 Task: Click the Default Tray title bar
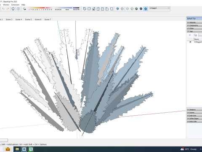coord(194,19)
